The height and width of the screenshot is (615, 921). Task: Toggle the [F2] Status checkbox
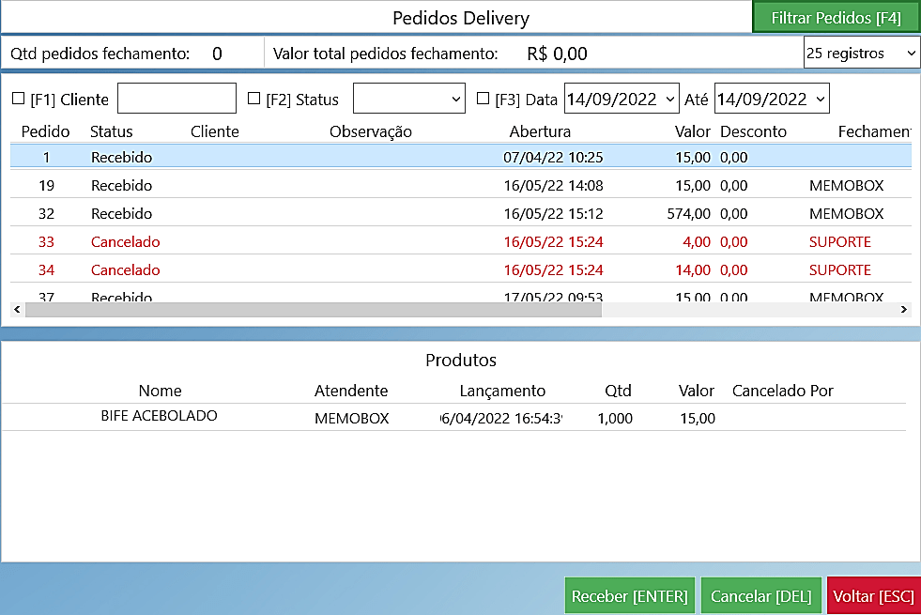tap(253, 99)
